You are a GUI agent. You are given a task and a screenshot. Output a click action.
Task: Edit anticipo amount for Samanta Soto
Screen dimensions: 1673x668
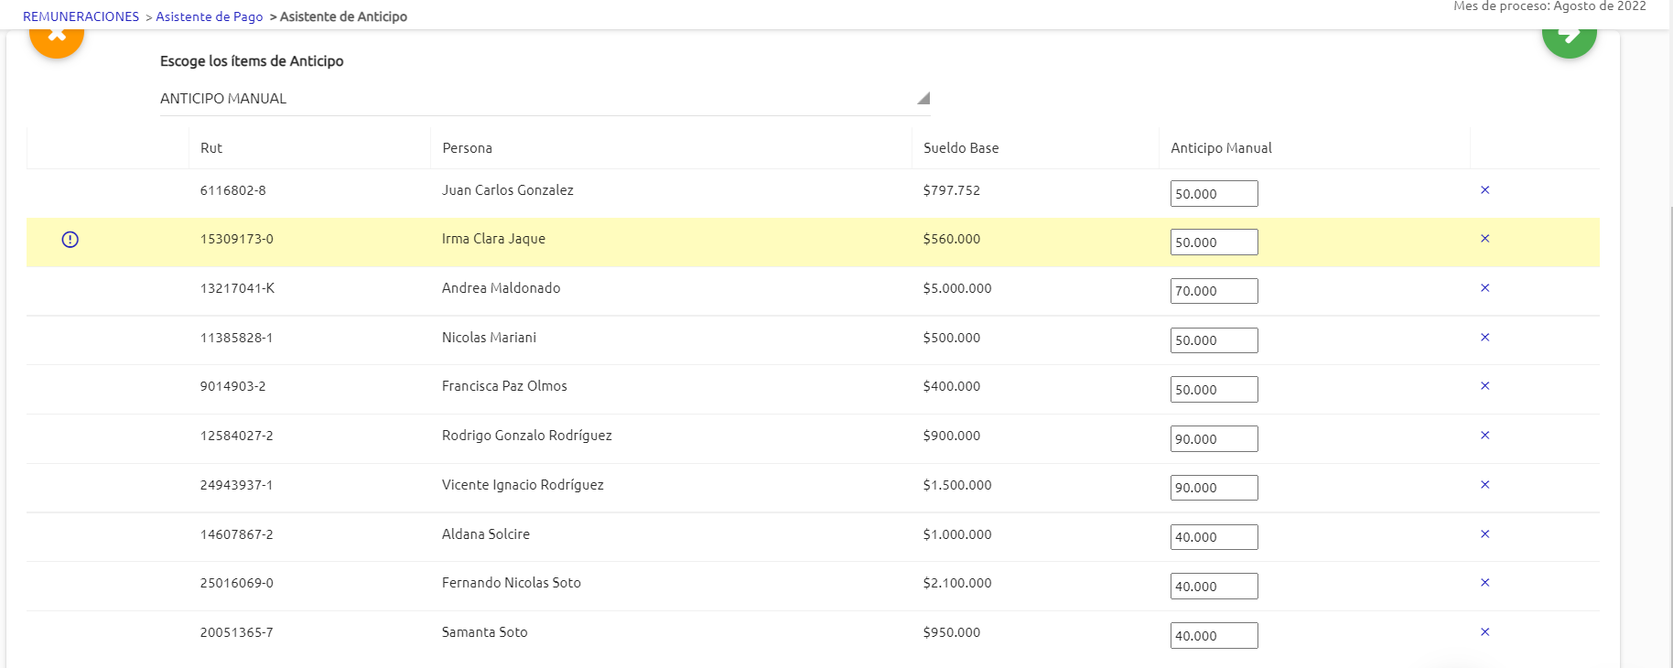[x=1214, y=636]
